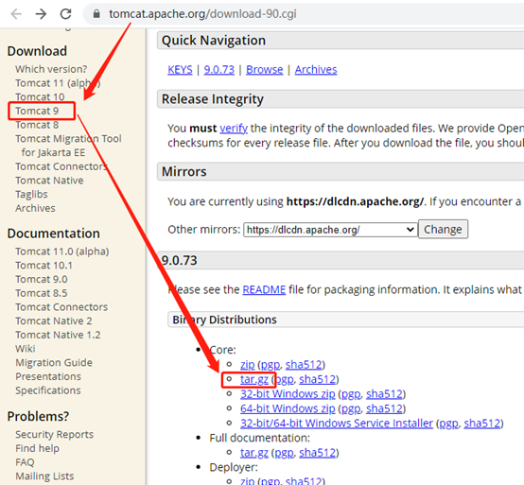Screen dimensions: 524x485
Task: Open sha512 for Full documentation tar.gz
Action: pos(318,453)
